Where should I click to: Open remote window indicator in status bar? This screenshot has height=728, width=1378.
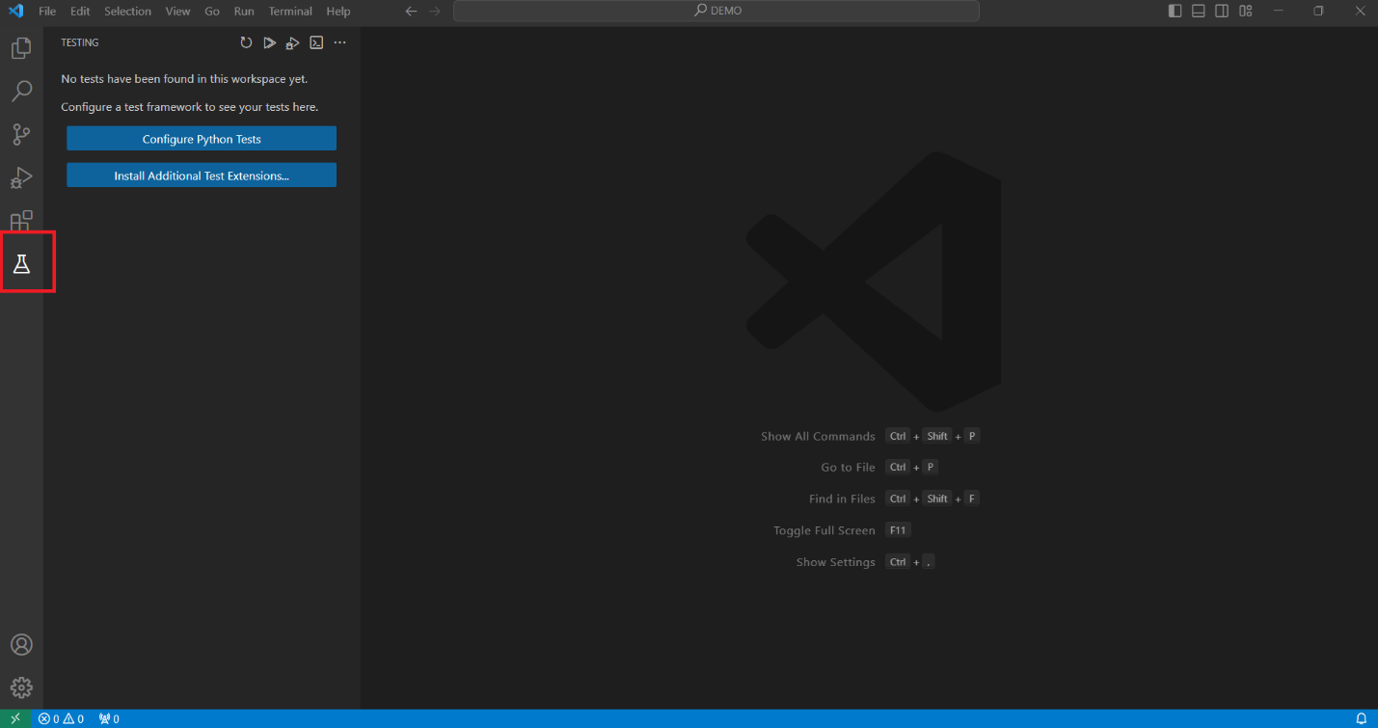tap(15, 719)
